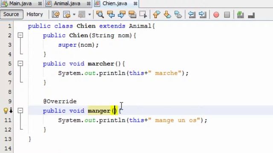
Task: Stop macro recording with square icon
Action: pyautogui.click(x=227, y=15)
